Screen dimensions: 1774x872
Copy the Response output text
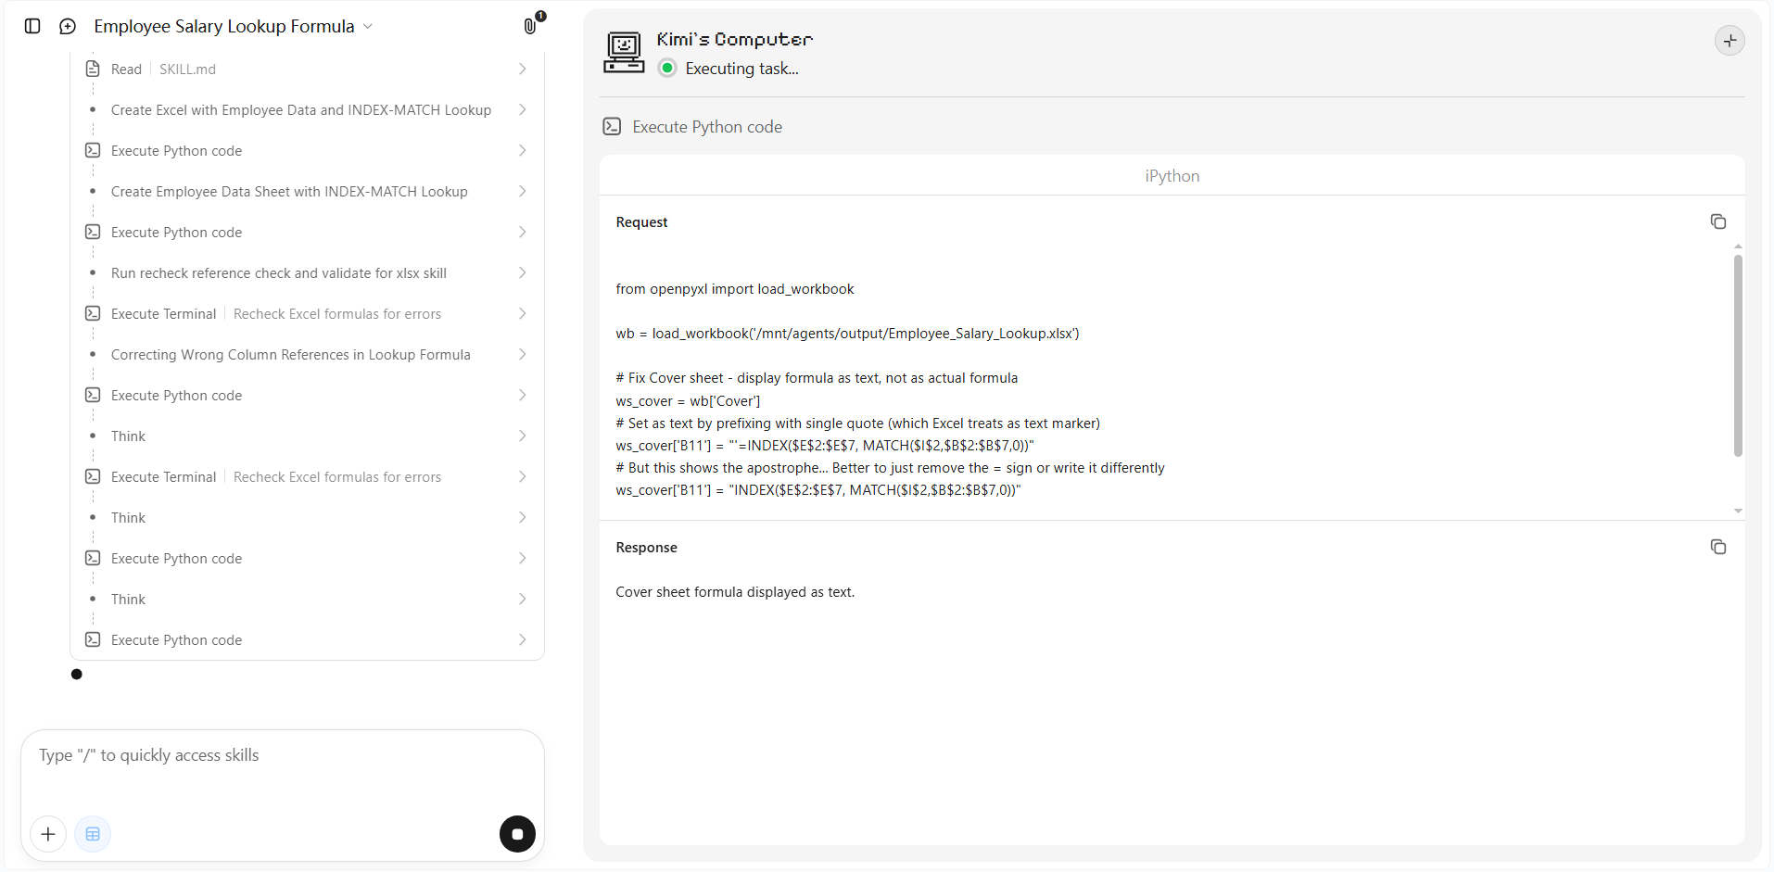(1717, 547)
